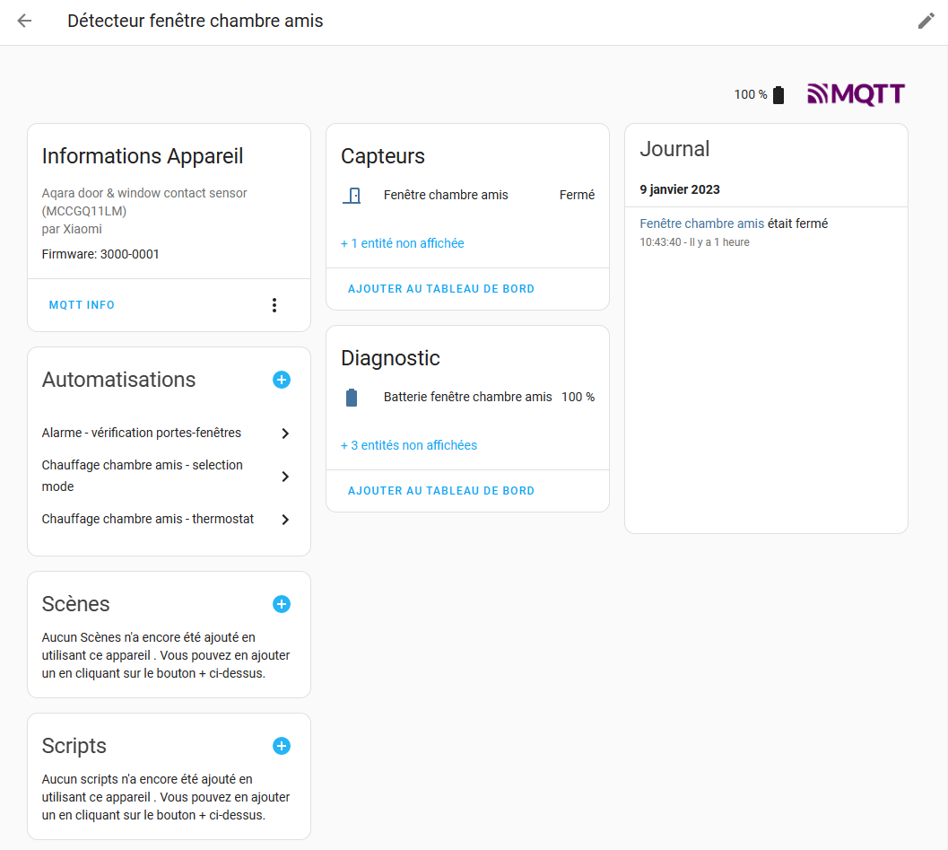This screenshot has height=850, width=948.
Task: Click the door sensor icon
Action: pyautogui.click(x=352, y=196)
